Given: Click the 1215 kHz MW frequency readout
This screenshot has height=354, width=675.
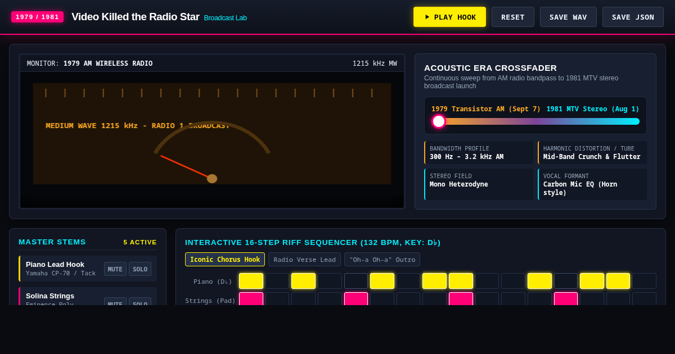Looking at the screenshot, I should (375, 63).
